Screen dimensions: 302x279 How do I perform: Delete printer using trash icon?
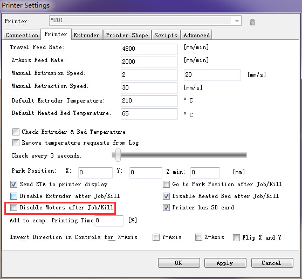252,22
